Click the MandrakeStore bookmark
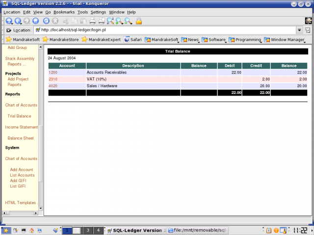314x235 pixels. point(60,40)
